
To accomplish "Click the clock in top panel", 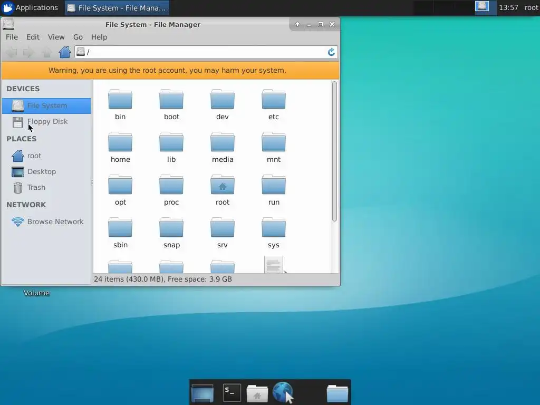I will point(509,7).
